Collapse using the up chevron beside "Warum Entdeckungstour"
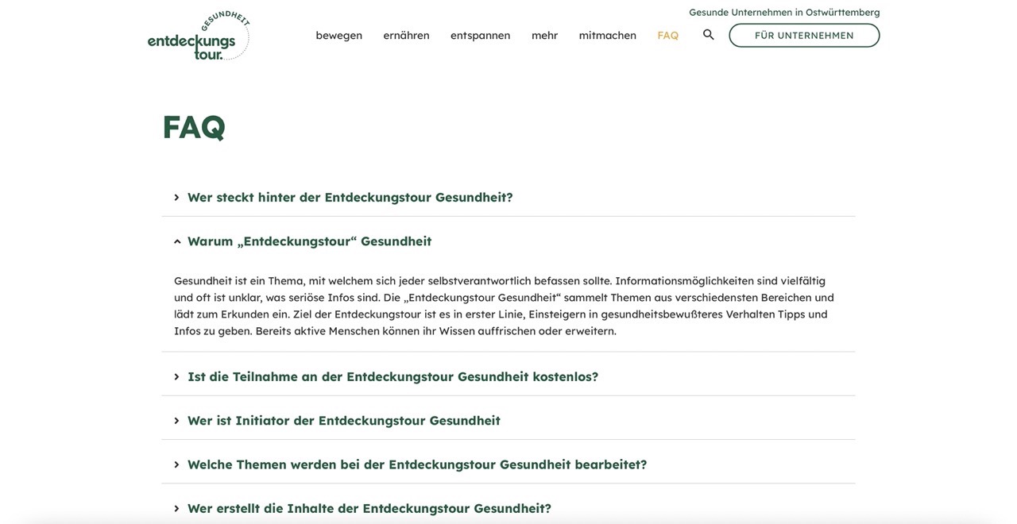 tap(176, 241)
